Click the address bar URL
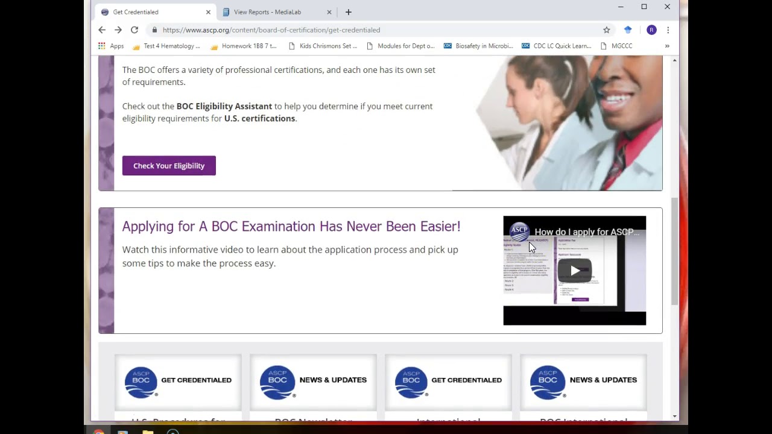This screenshot has height=434, width=772. tap(271, 30)
